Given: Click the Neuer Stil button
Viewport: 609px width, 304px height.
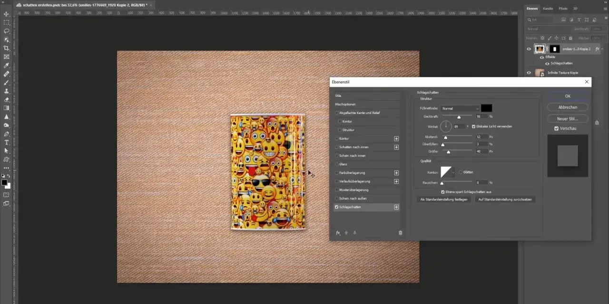Looking at the screenshot, I should pos(568,118).
